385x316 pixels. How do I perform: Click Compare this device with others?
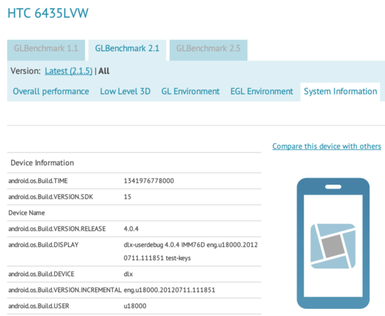[x=327, y=146]
